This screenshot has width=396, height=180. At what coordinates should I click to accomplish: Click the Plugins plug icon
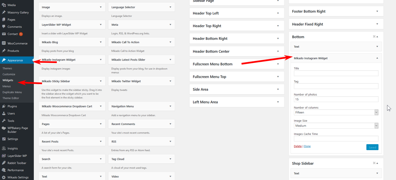pos(4,106)
